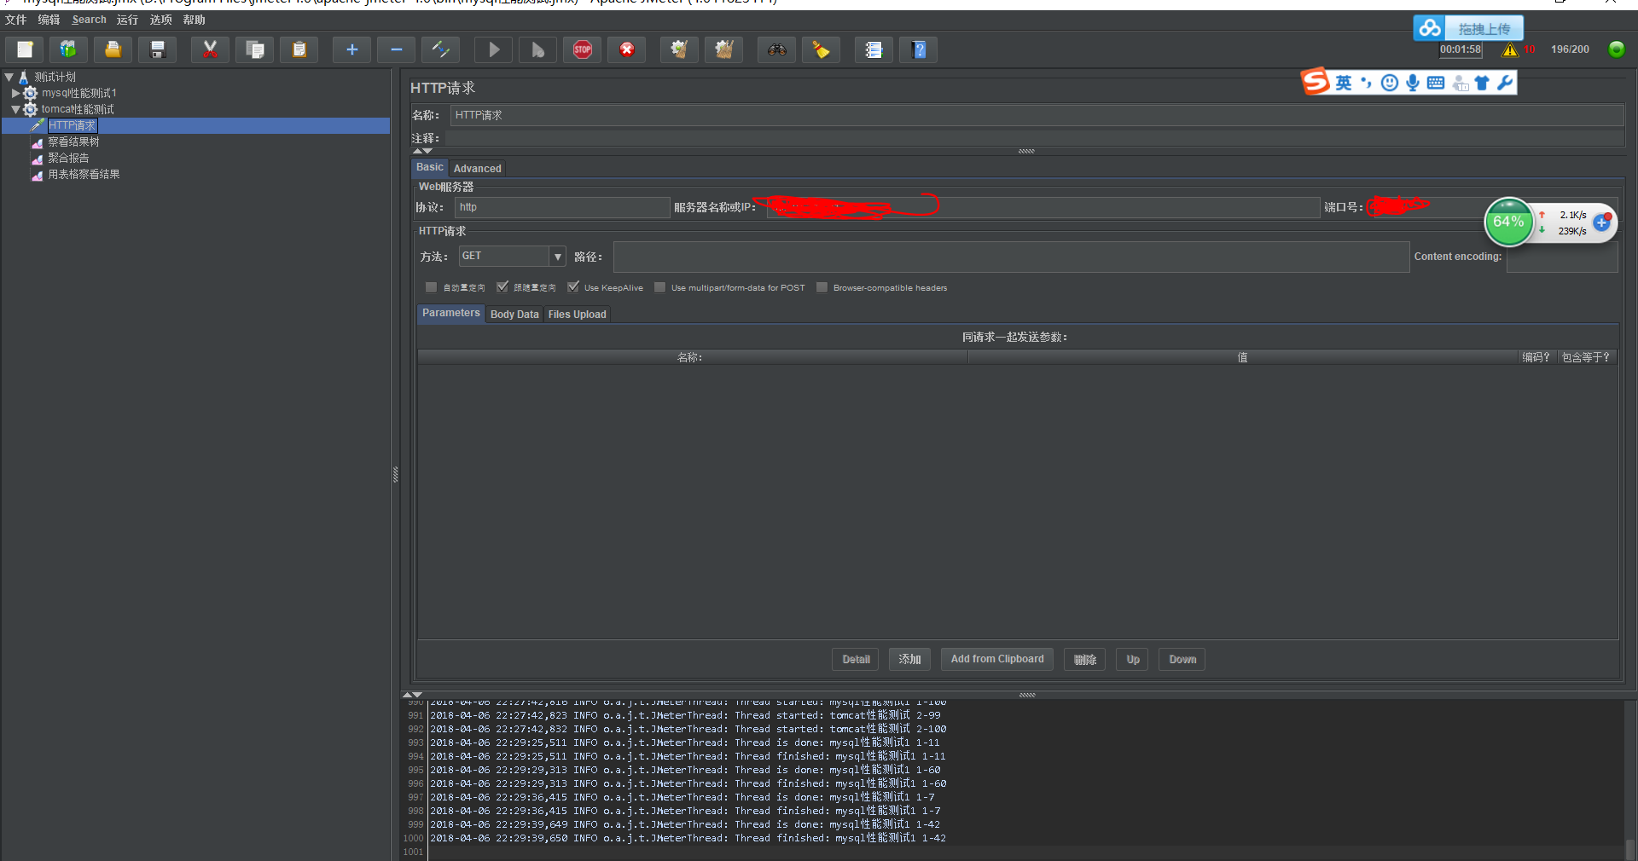
Task: Open the 文件 menu
Action: coord(15,20)
